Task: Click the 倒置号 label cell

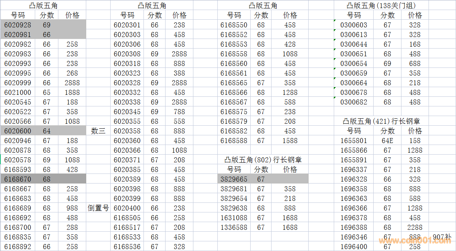Action: (98, 208)
